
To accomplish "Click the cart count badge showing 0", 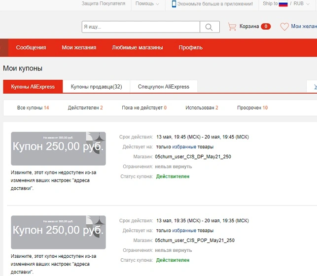I will pos(266,27).
